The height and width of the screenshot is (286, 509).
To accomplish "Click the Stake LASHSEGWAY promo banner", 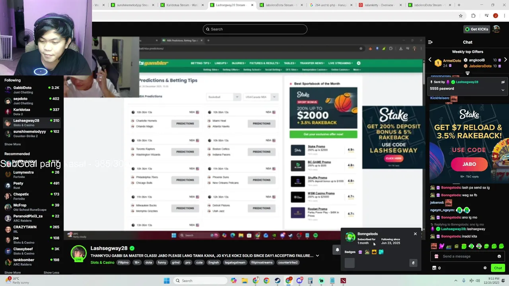I will click(x=393, y=137).
